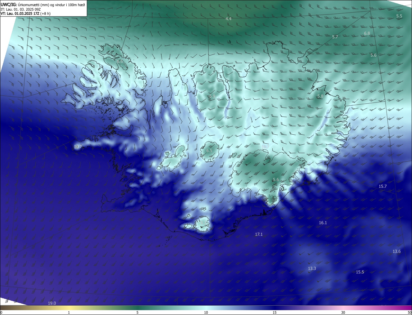The height and width of the screenshot is (315, 412).
Task: Select the 4.4 value label on the map
Action: coord(229,19)
